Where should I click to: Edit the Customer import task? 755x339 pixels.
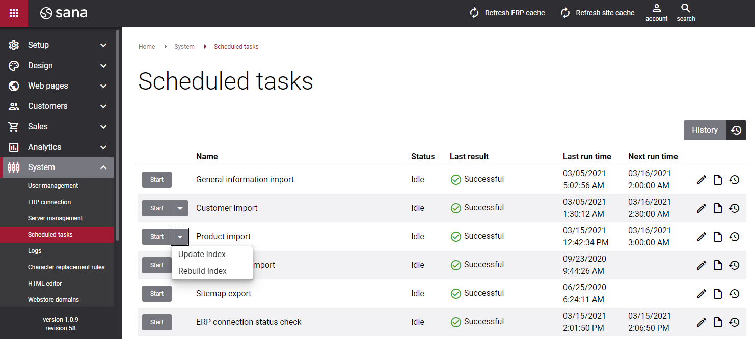click(702, 208)
